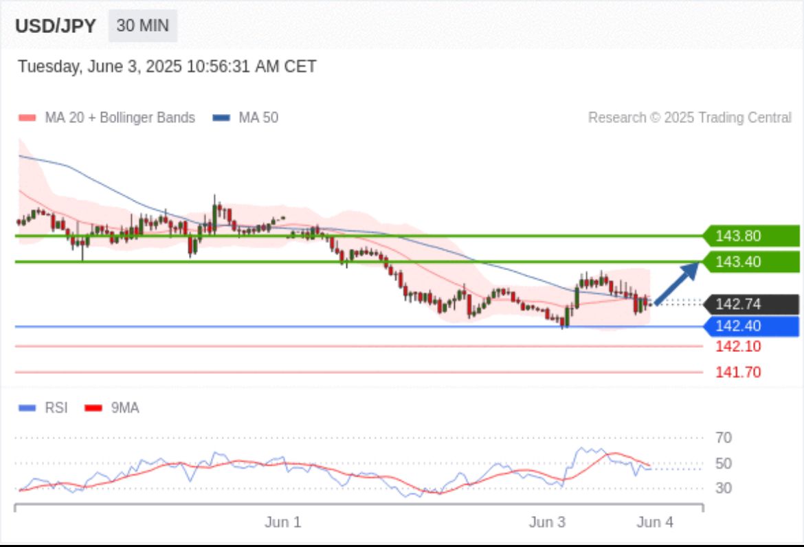Click the USD/JPY pair title
Viewport: 804px width, 547px height.
point(56,26)
